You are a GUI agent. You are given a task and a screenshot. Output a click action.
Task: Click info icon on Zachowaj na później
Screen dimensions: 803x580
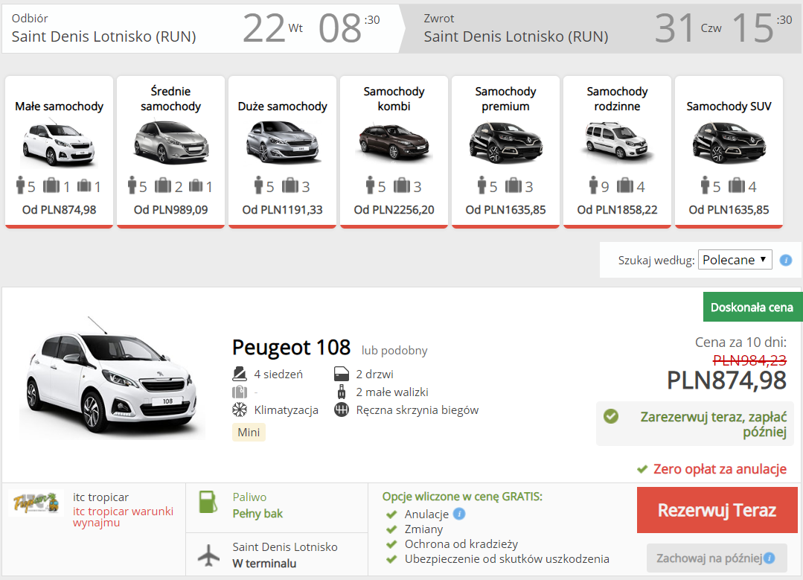(770, 558)
